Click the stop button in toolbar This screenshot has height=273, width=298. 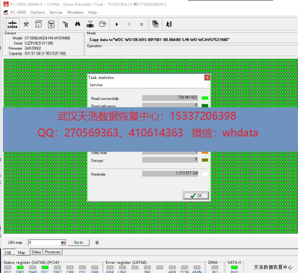point(142,25)
